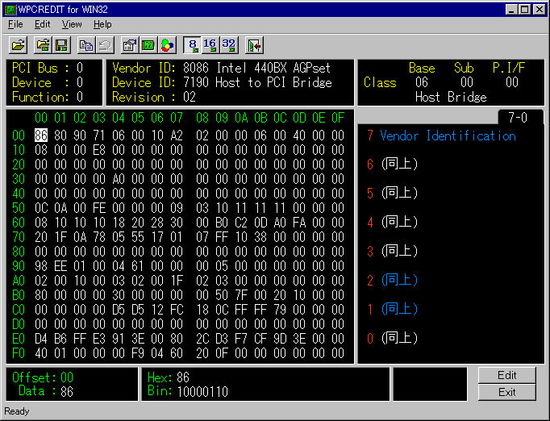Image resolution: width=550 pixels, height=421 pixels.
Task: Switch to 8-bit view mode
Action: coord(193,46)
